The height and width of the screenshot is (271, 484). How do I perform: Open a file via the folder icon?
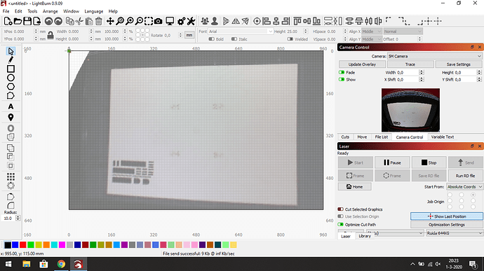[18, 21]
